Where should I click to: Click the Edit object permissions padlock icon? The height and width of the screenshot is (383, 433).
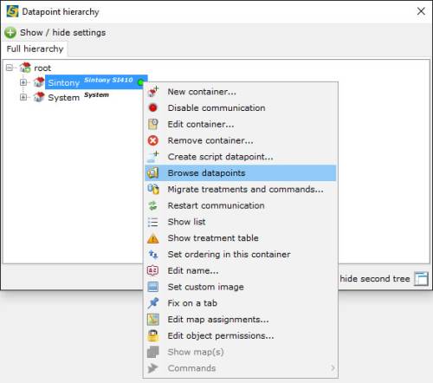(x=152, y=335)
